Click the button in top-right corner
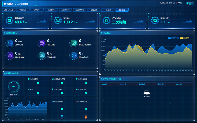 [189, 3]
